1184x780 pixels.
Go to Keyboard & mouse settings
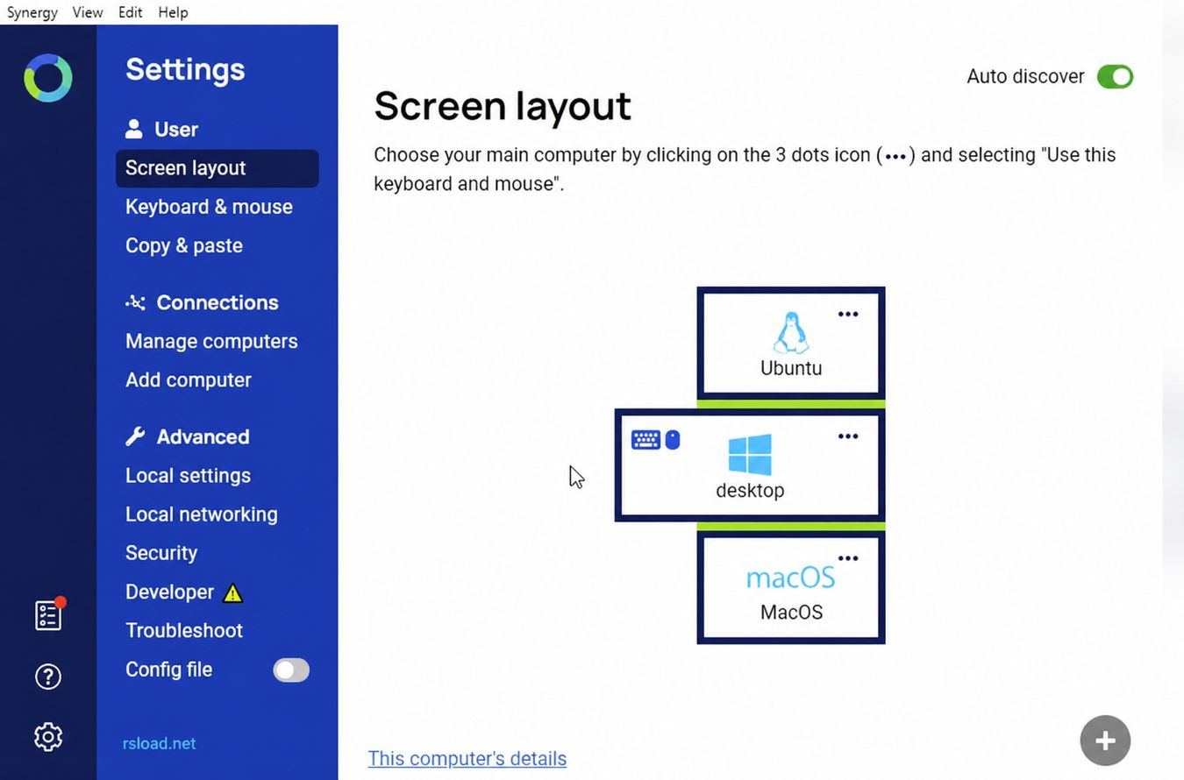click(x=209, y=207)
